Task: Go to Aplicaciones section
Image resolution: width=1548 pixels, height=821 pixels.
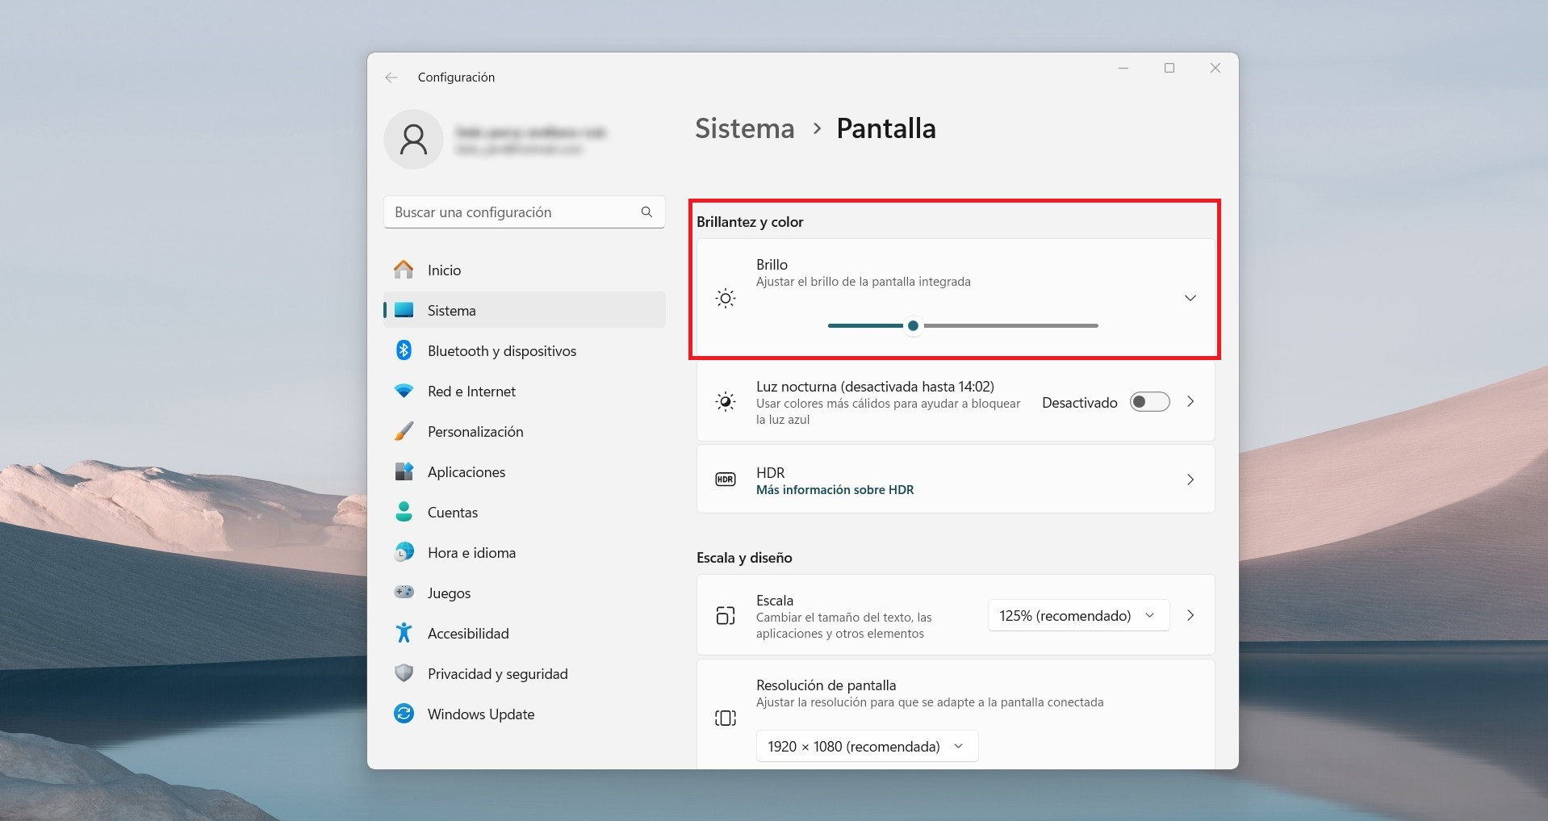Action: coord(525,471)
